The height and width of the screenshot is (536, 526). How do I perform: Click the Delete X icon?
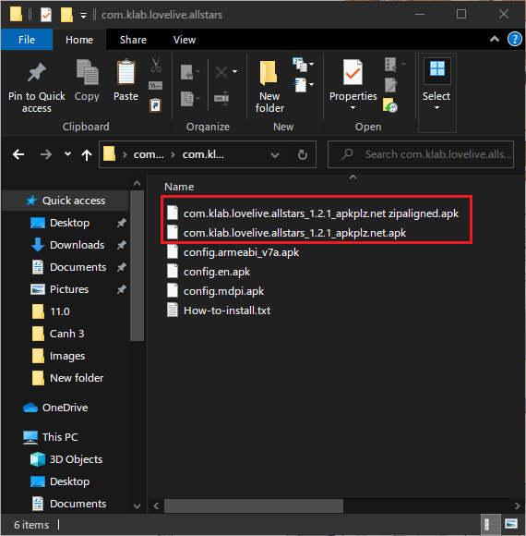(221, 72)
